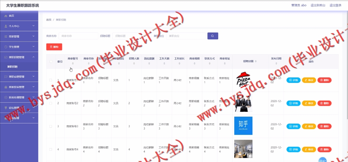Click the home icon beside 首页 in sidebar
348x162 pixels.
coord(6,16)
